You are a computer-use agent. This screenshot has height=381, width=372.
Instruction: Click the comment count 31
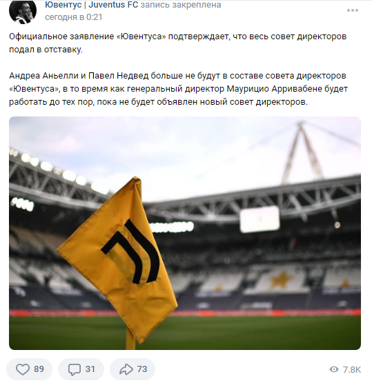click(90, 369)
